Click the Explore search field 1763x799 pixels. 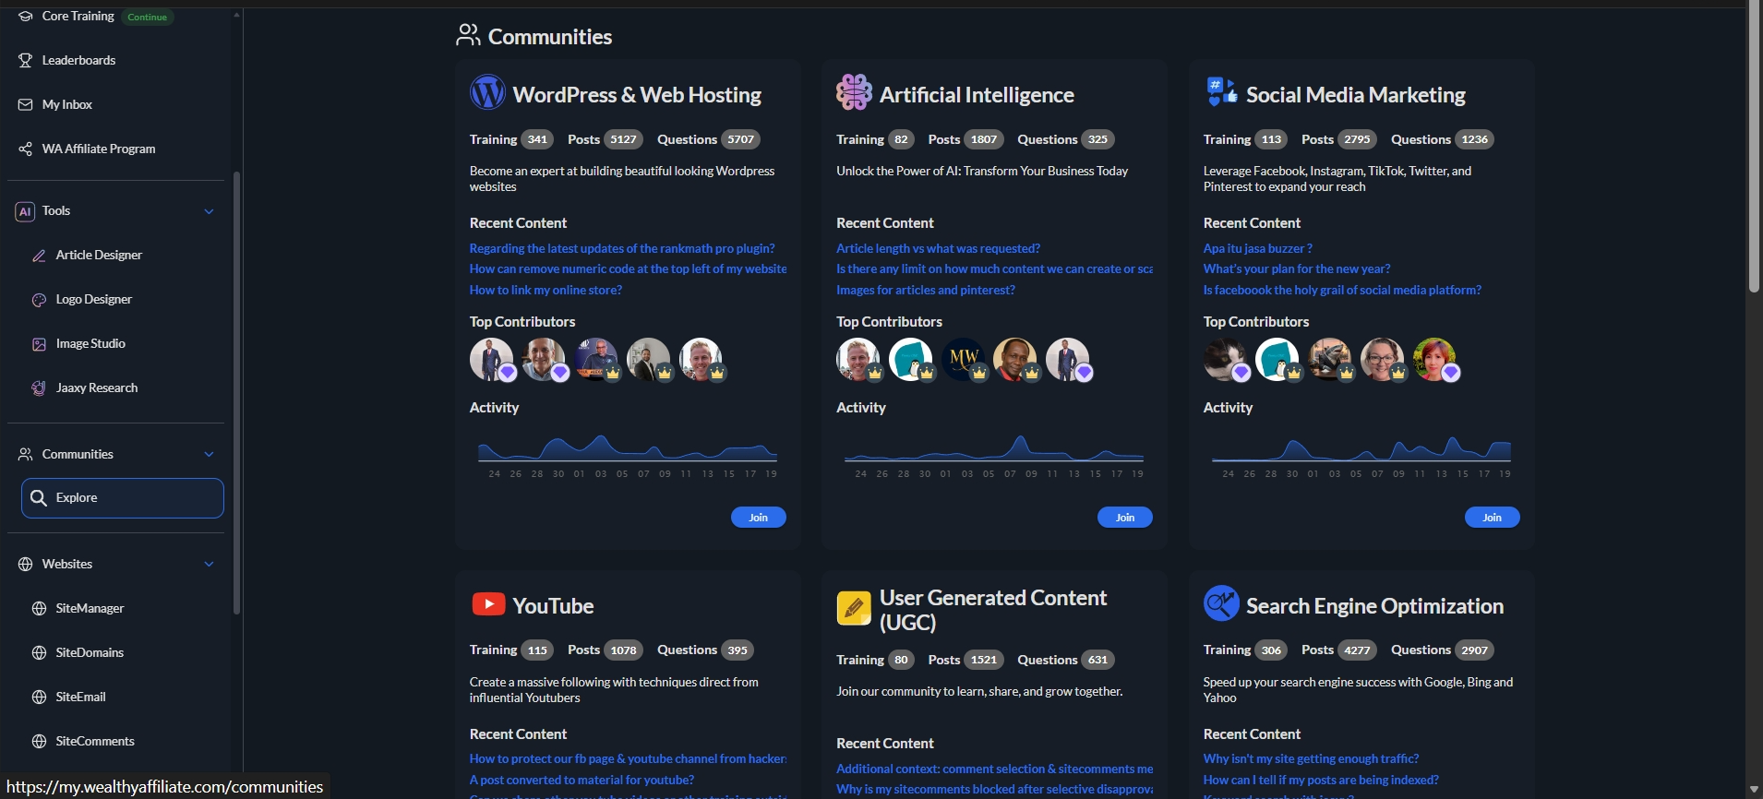pyautogui.click(x=123, y=498)
